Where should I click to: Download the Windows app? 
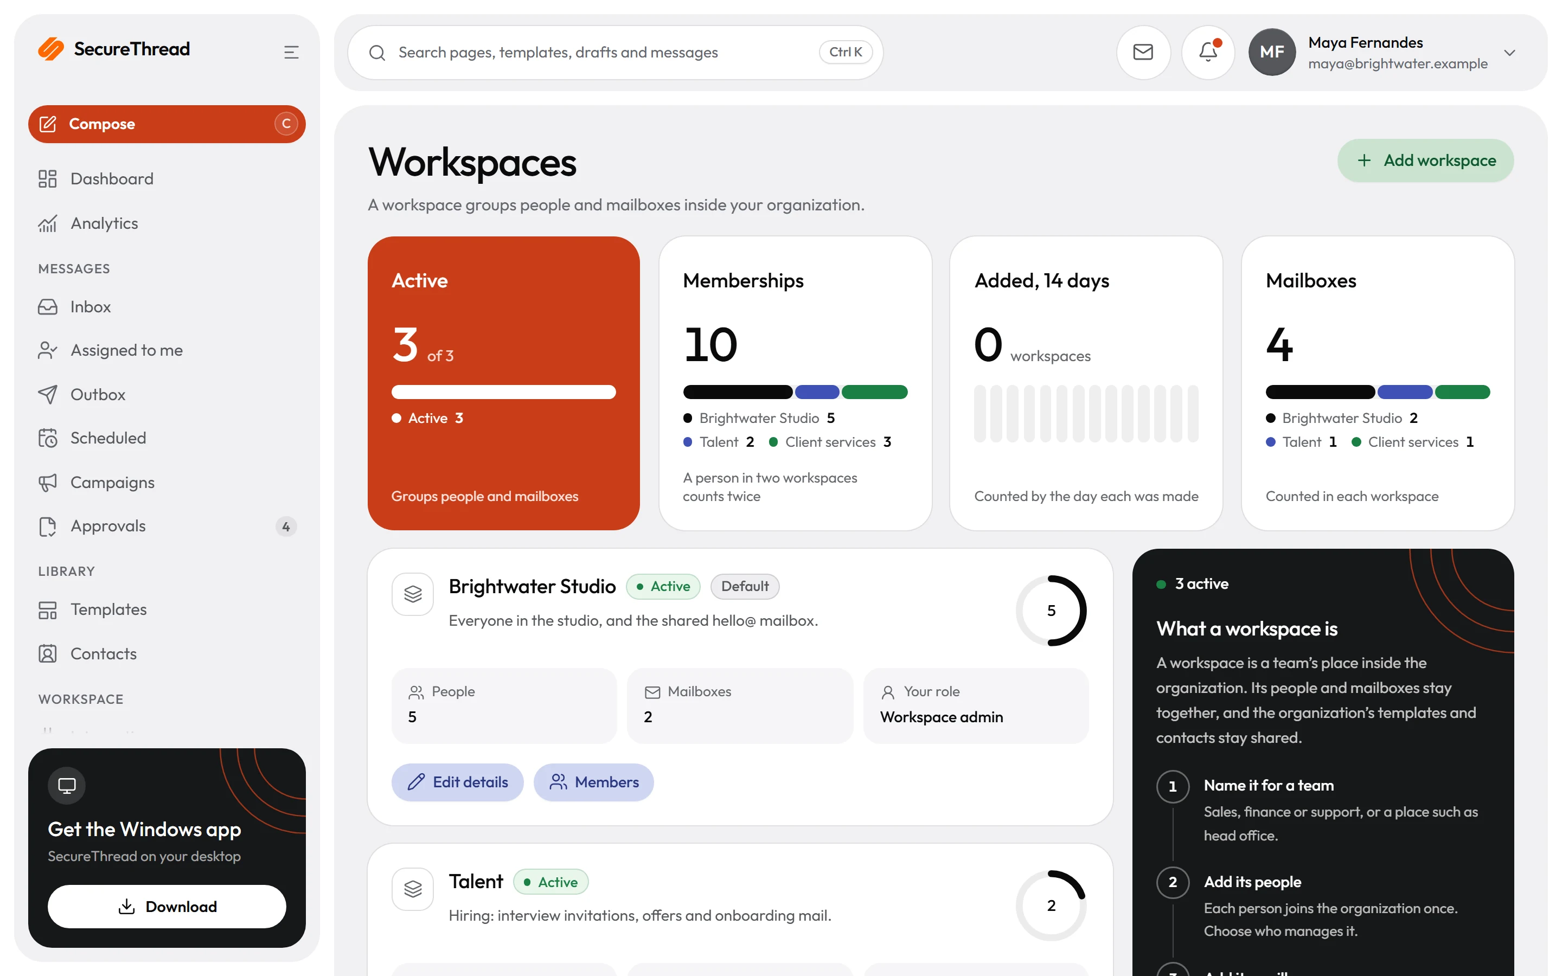[x=167, y=906]
